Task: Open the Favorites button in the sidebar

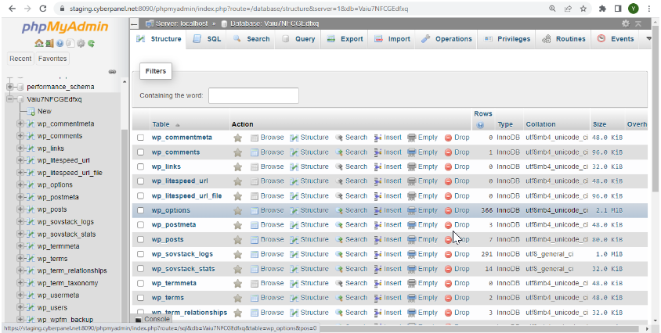Action: coord(52,59)
